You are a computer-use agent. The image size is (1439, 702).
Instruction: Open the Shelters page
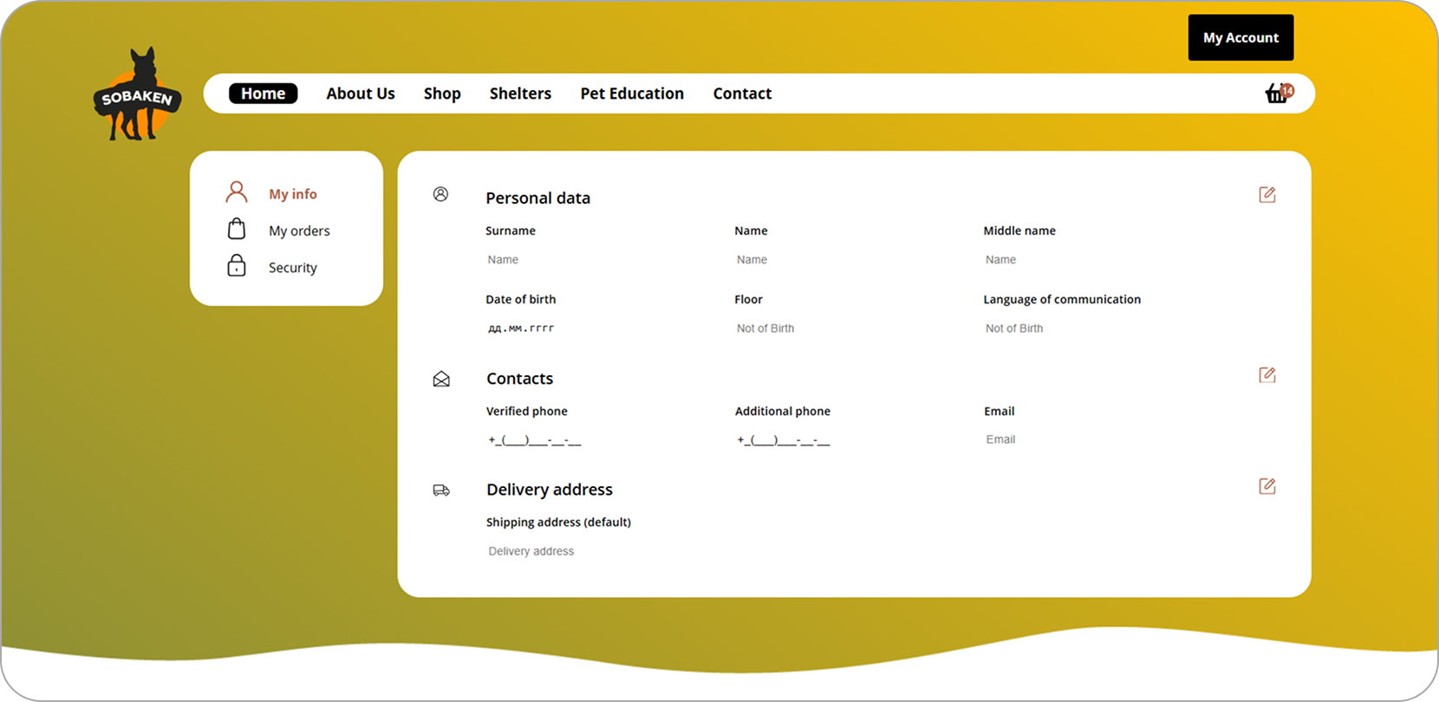pos(520,94)
